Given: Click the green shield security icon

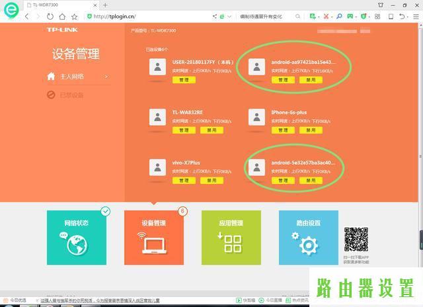Looking at the screenshot, I should 364,17.
